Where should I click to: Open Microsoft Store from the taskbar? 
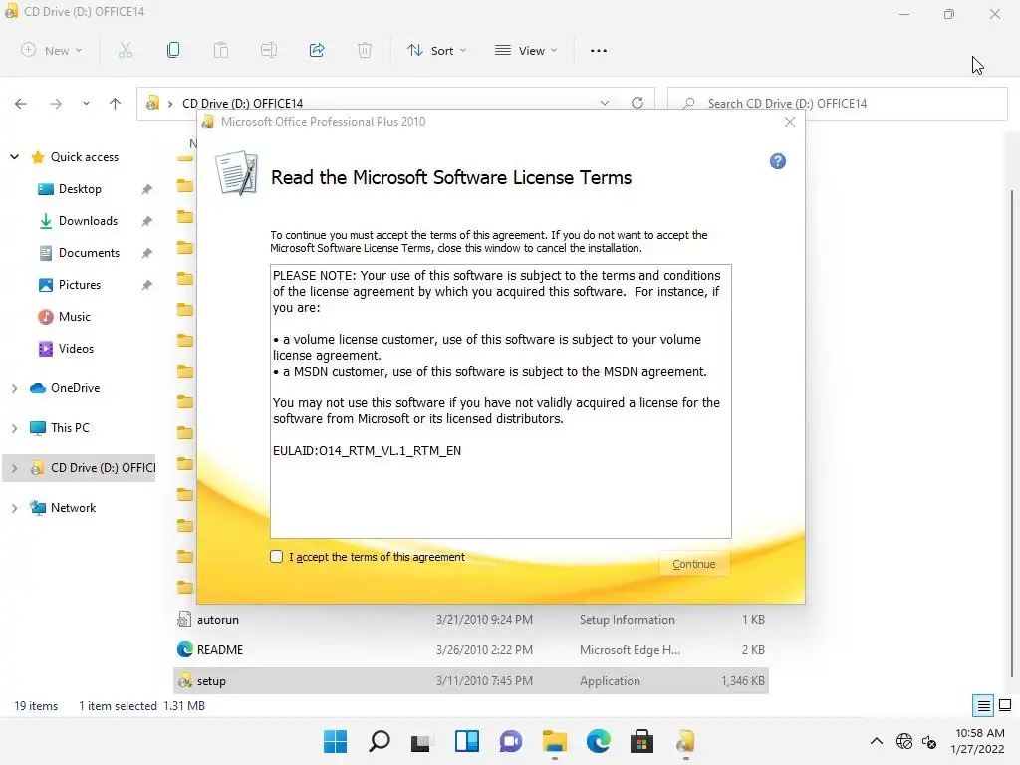(x=642, y=741)
